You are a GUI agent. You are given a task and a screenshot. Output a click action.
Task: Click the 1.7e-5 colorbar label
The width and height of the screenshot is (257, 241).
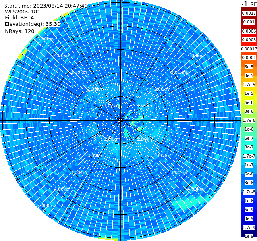point(249,85)
